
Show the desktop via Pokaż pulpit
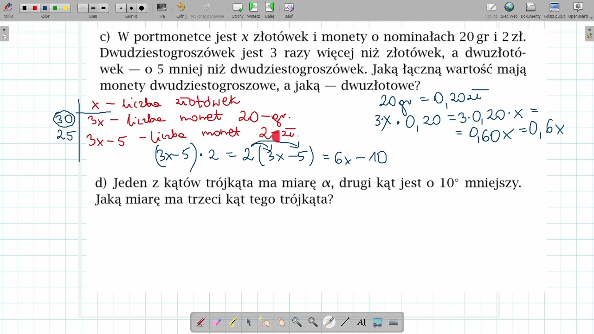(x=555, y=10)
